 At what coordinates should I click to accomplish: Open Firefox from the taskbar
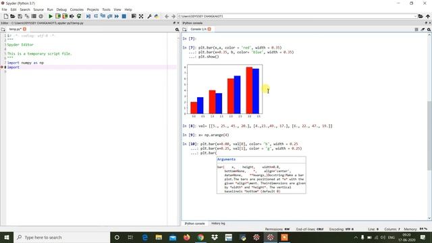point(186,237)
